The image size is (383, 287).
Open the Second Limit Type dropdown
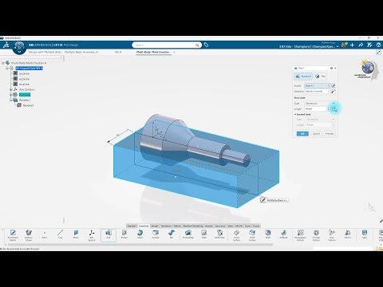coord(320,120)
